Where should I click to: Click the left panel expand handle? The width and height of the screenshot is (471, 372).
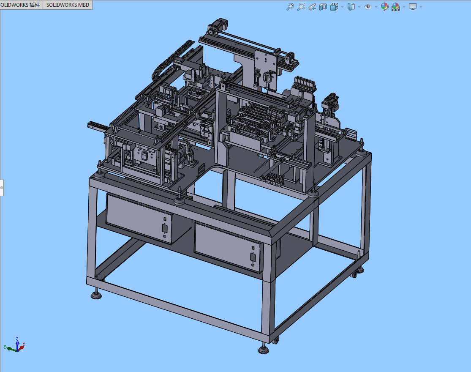2,188
